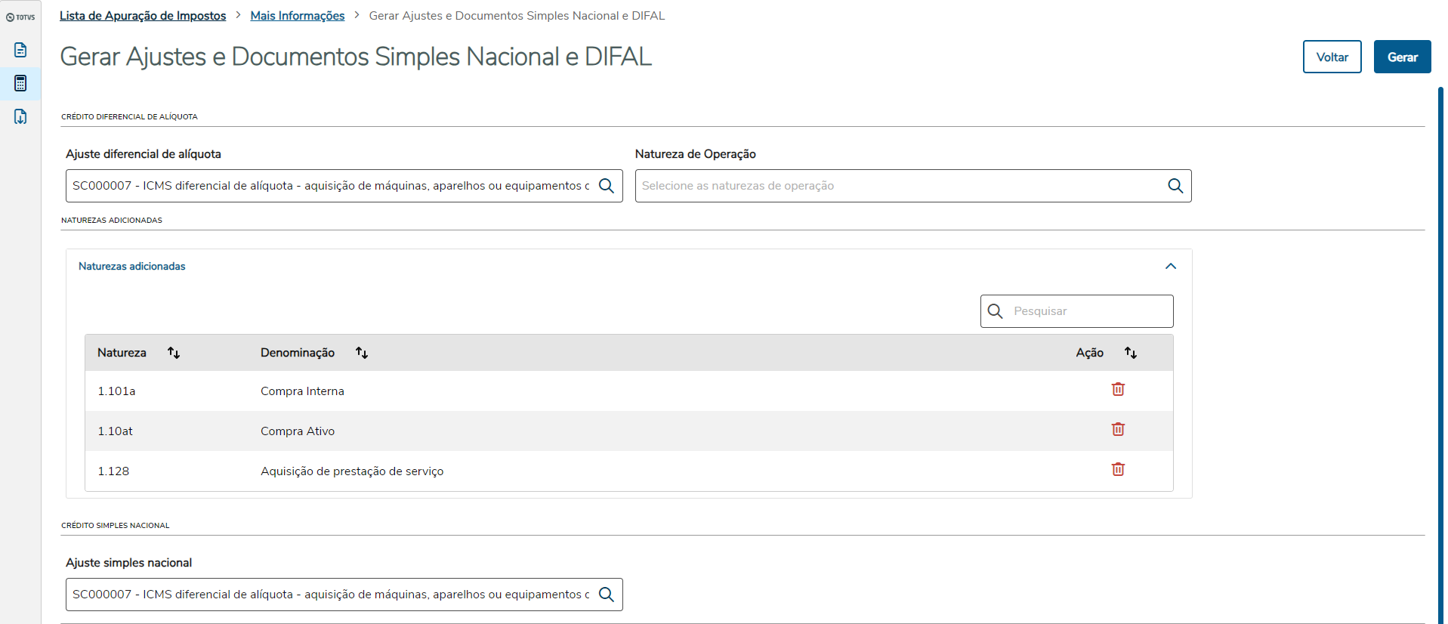
Task: Click the Natureza column header label
Action: (x=122, y=353)
